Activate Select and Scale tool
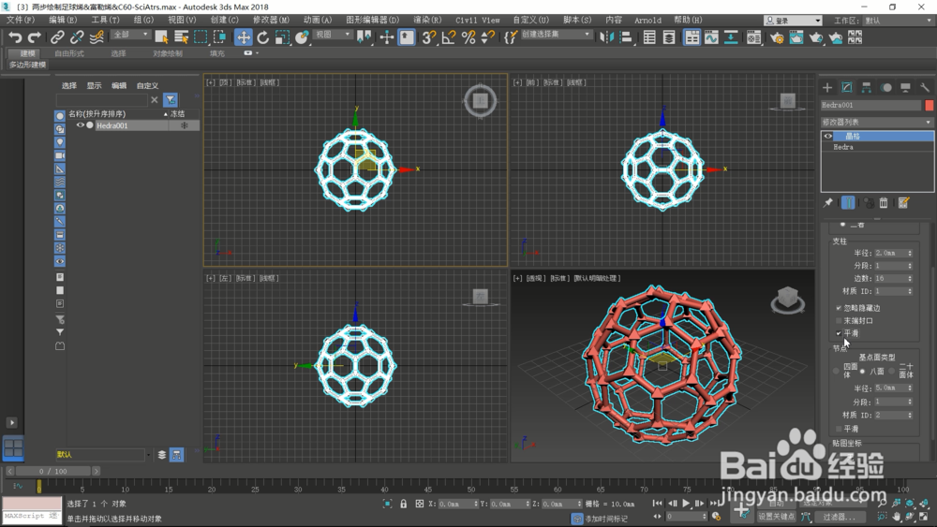Viewport: 937px width, 527px height. 282,37
